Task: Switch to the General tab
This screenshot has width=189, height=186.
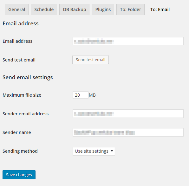Action: pyautogui.click(x=16, y=10)
